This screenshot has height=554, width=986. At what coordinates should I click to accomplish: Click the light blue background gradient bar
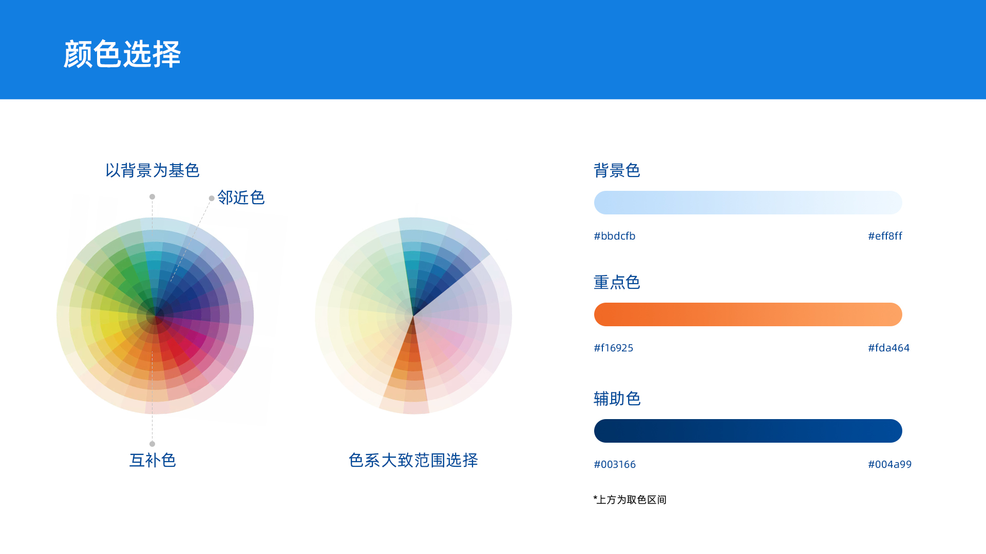[748, 203]
